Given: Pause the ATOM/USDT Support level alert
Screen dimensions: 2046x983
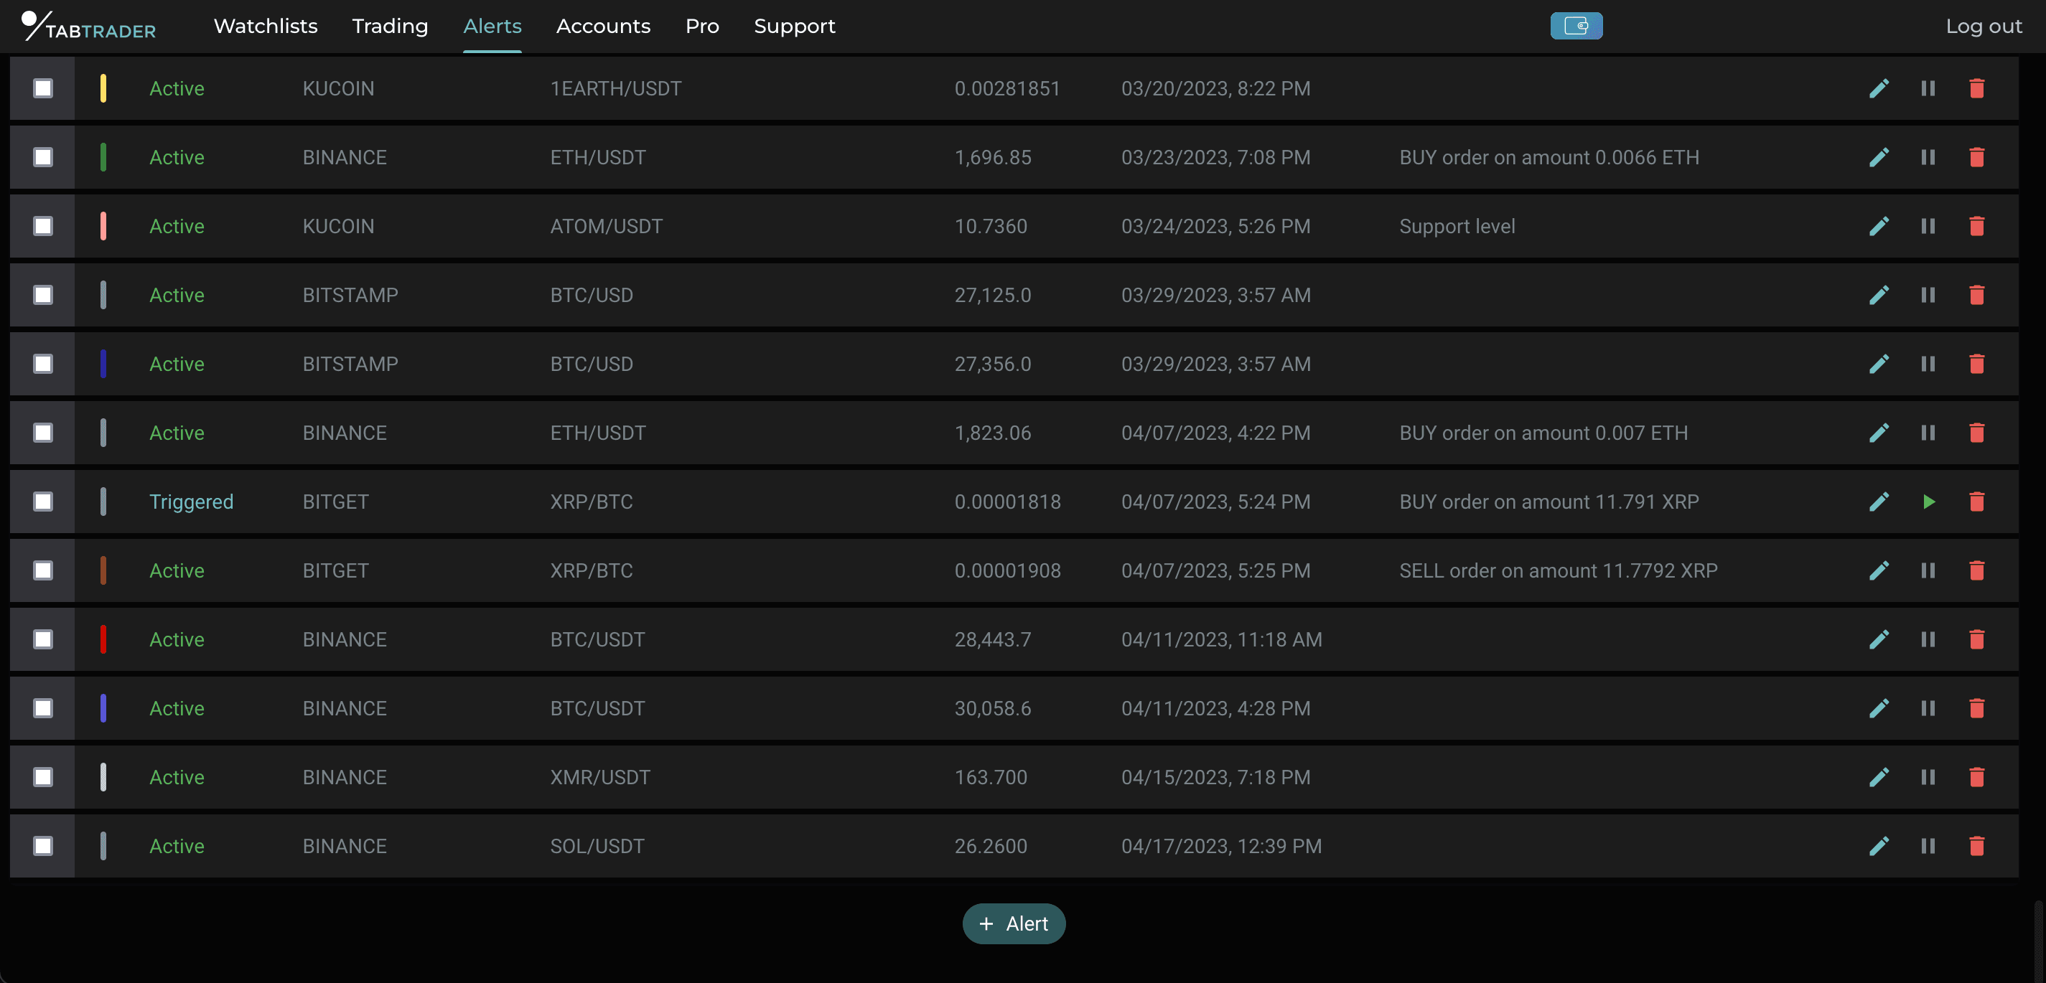Looking at the screenshot, I should (x=1928, y=226).
